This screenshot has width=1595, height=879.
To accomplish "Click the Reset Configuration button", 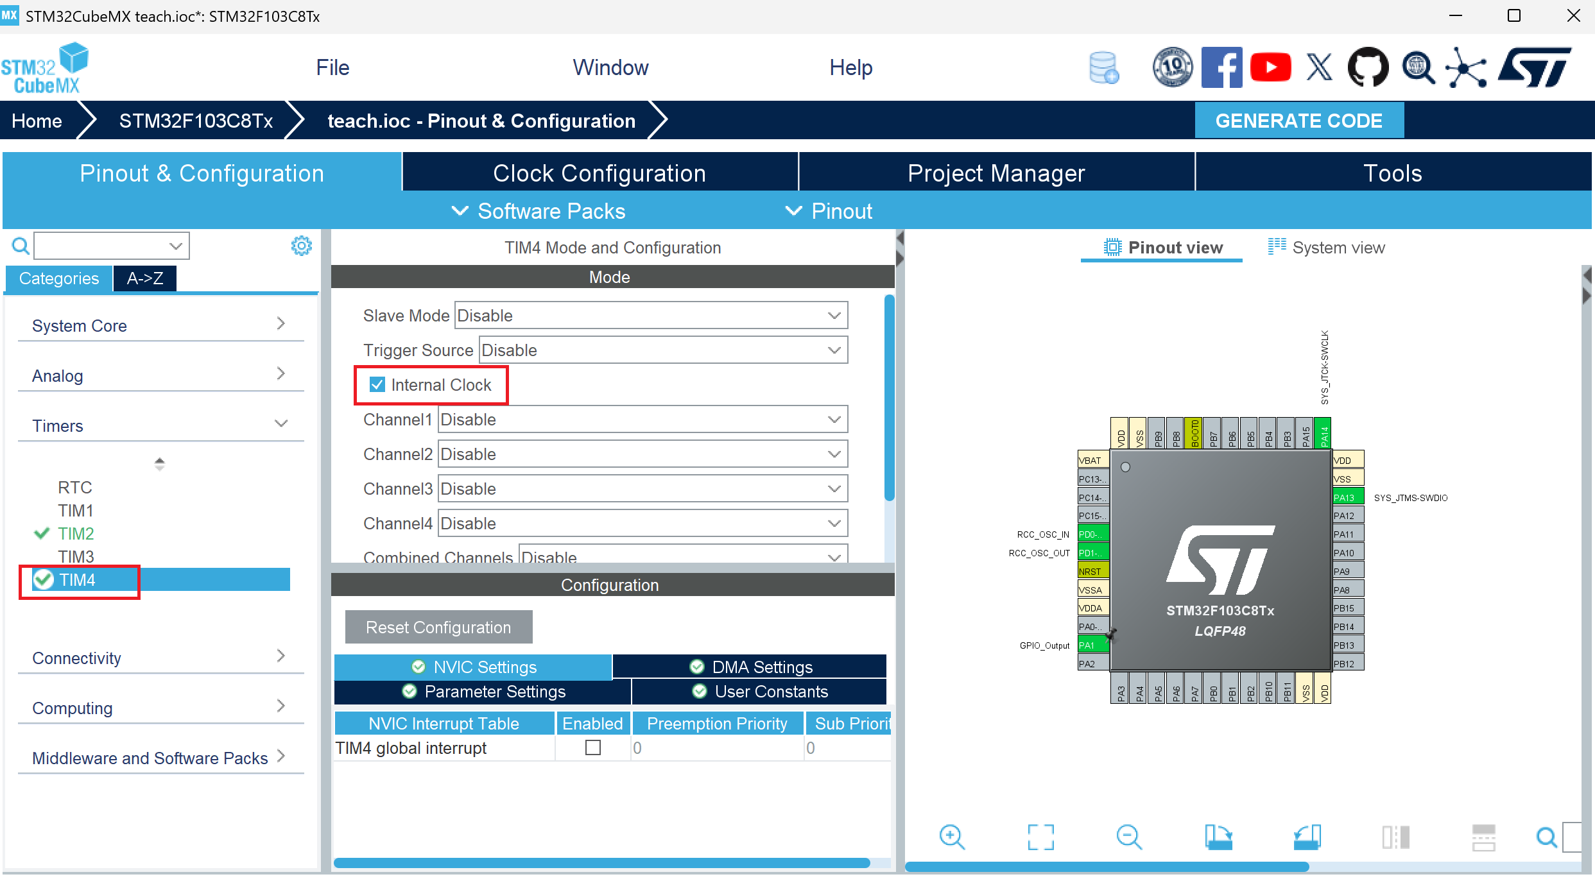I will [x=438, y=627].
